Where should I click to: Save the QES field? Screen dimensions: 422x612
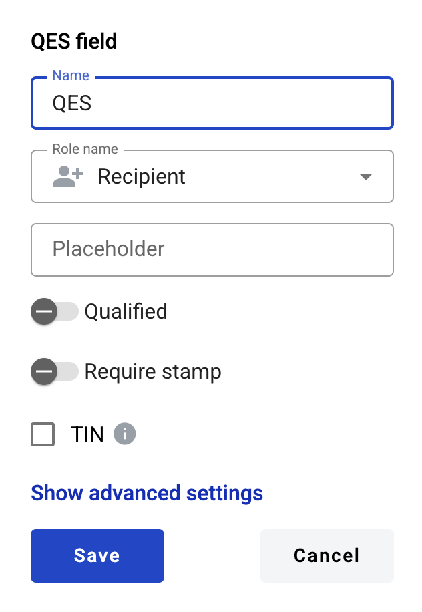(x=97, y=555)
